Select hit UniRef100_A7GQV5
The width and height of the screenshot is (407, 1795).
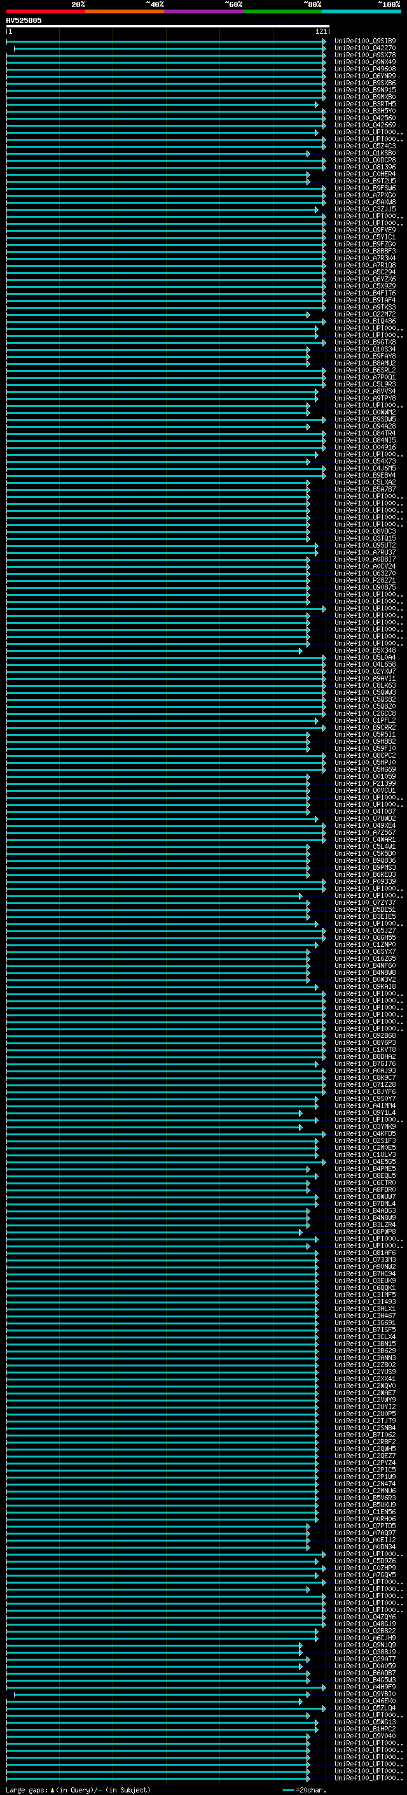(x=365, y=1575)
